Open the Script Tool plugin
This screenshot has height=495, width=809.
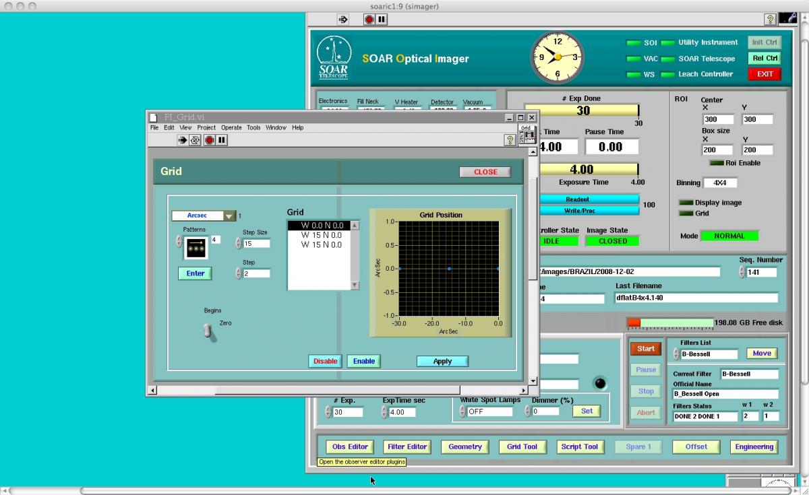click(580, 447)
